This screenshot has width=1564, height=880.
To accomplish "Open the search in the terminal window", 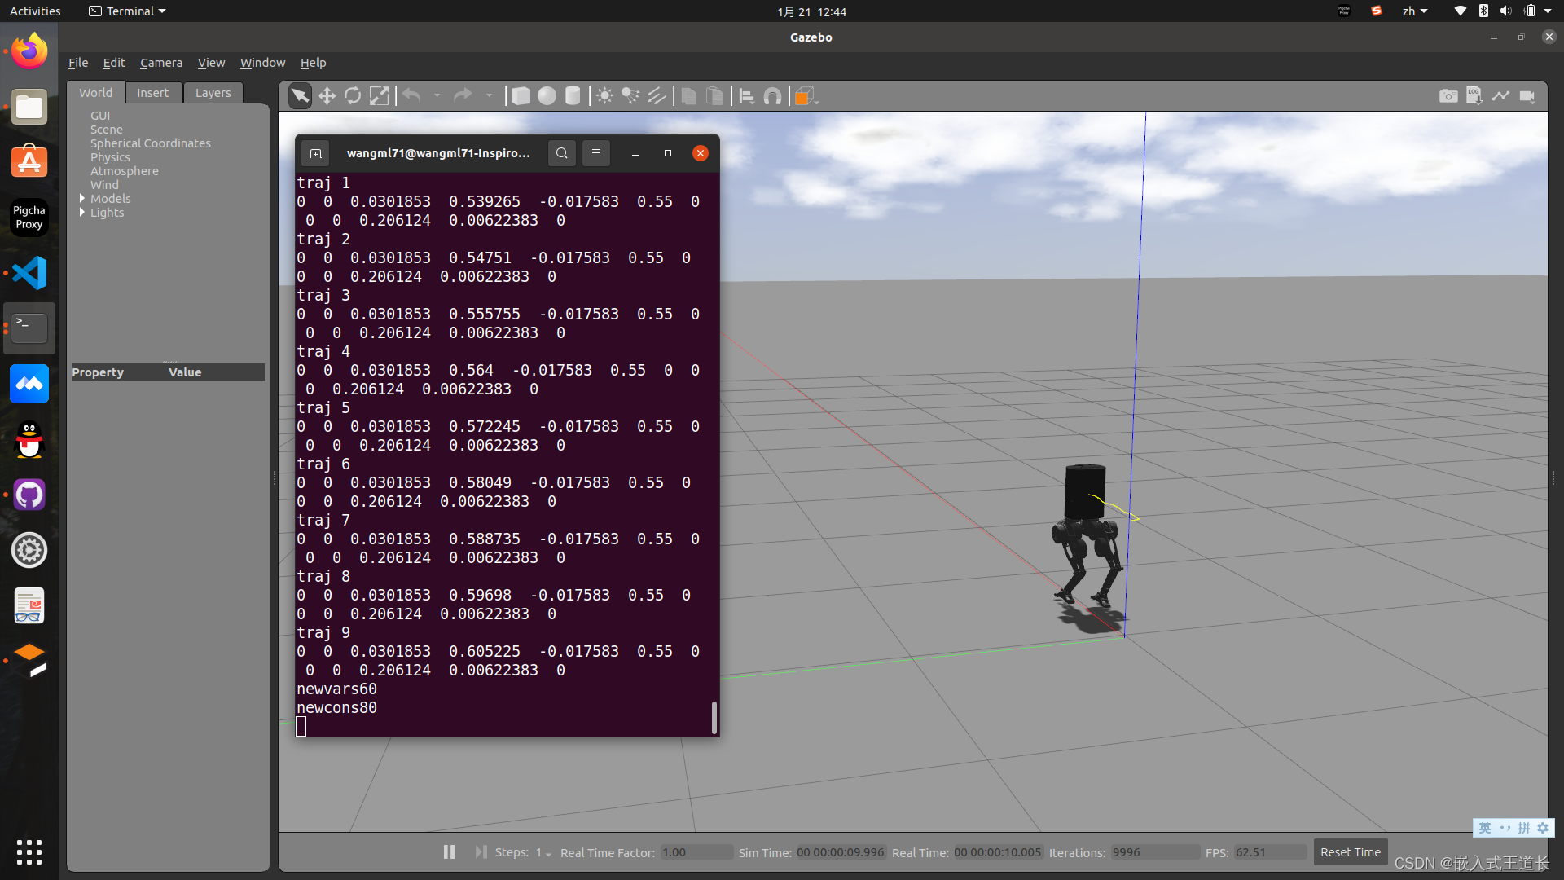I will point(562,152).
